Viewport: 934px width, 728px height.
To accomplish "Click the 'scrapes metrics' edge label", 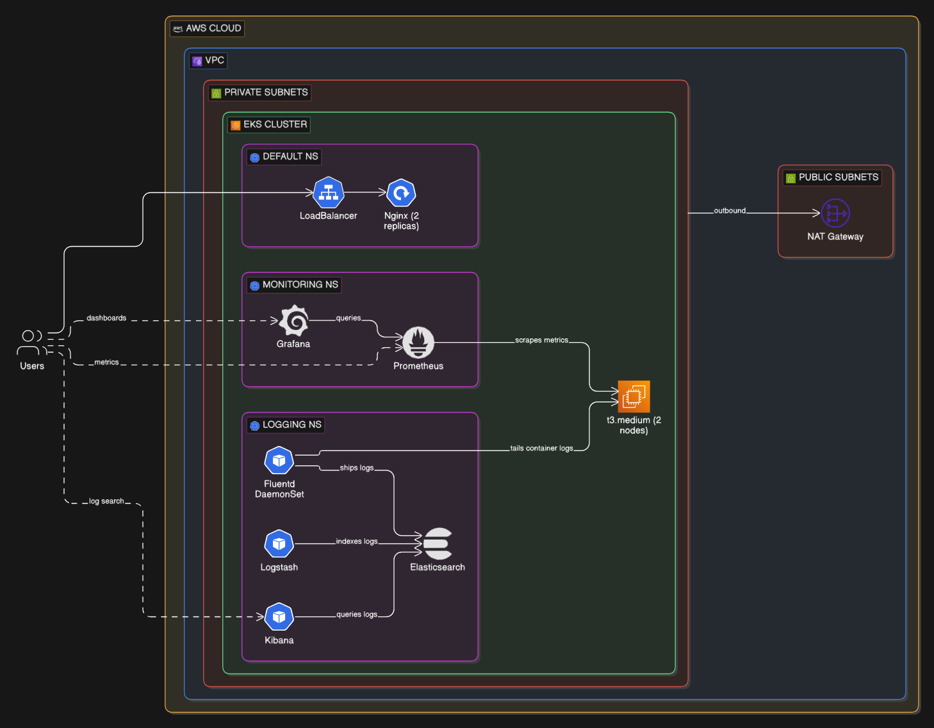I will tap(541, 340).
